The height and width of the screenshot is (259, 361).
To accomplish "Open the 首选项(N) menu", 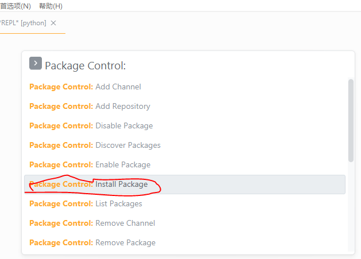I will [15, 6].
